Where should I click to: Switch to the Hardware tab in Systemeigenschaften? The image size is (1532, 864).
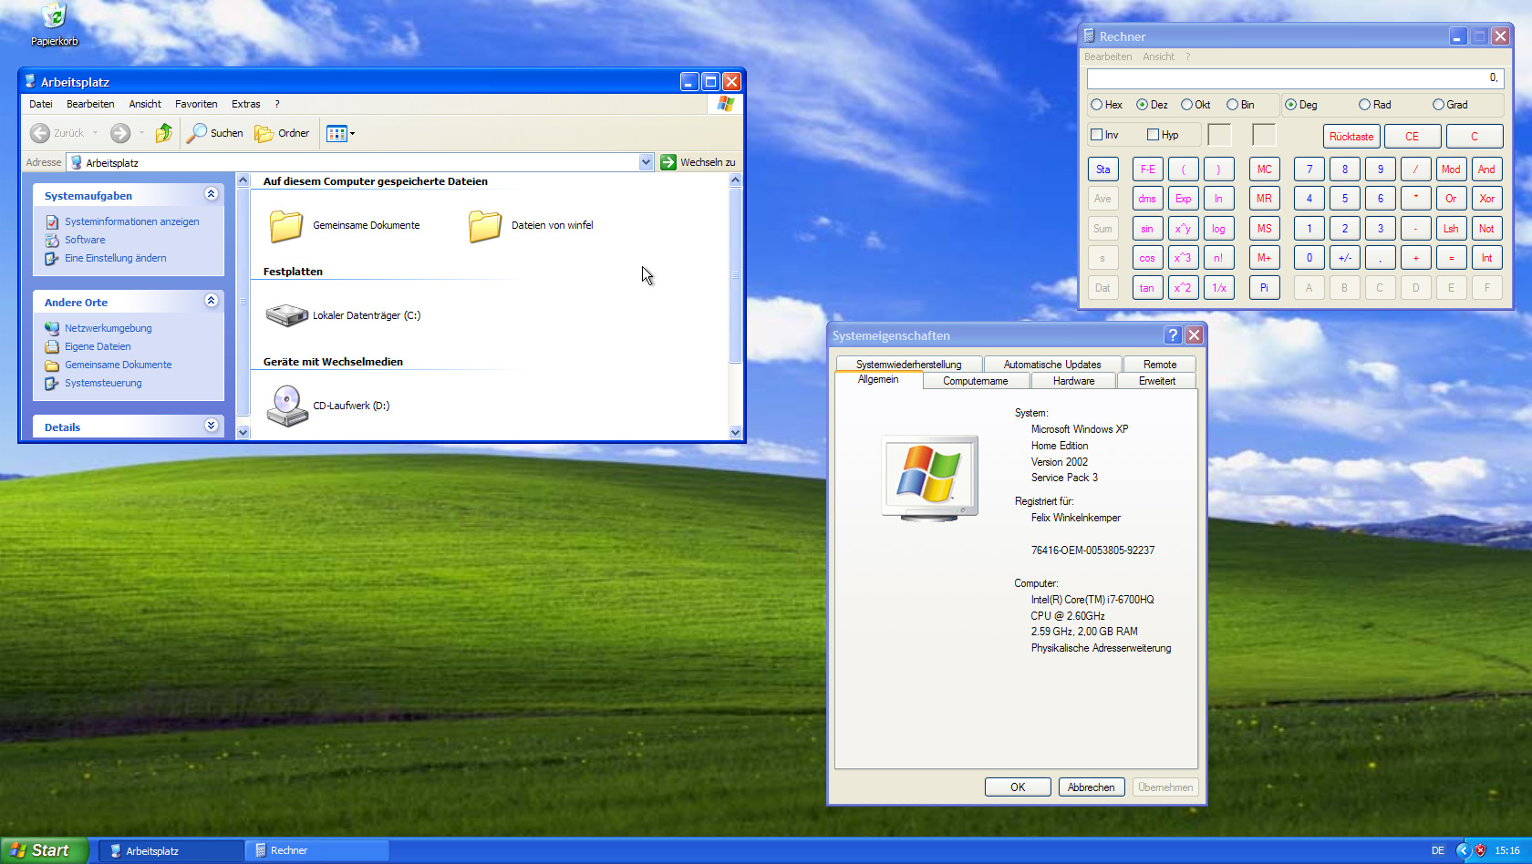[1073, 381]
